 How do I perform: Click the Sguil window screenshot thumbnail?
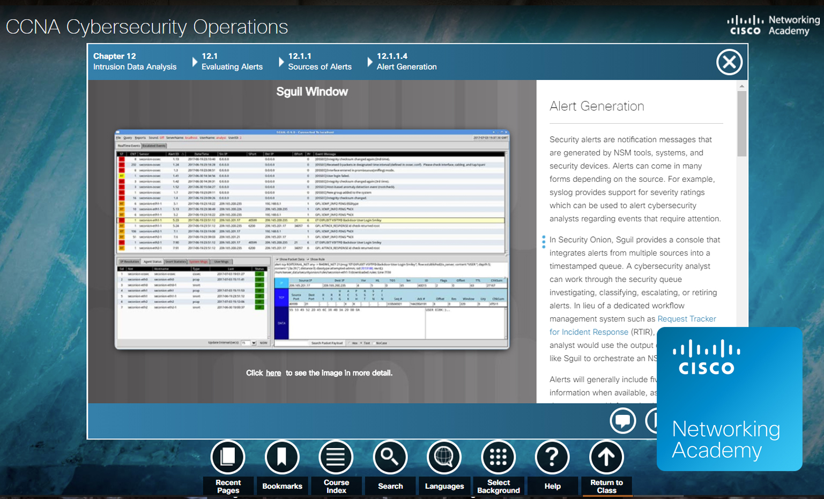pyautogui.click(x=312, y=239)
